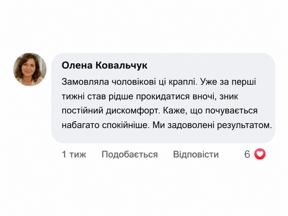The height and width of the screenshot is (216, 288).
Task: Click the first name Олена
Action: point(77,65)
